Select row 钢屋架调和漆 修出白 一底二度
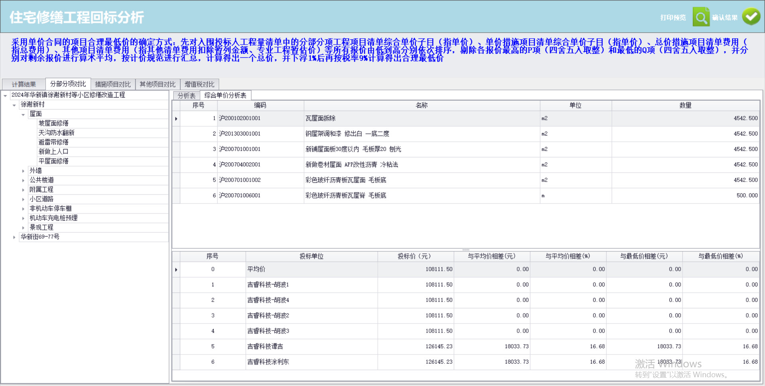Viewport: 765px width, 386px height. tap(466, 134)
